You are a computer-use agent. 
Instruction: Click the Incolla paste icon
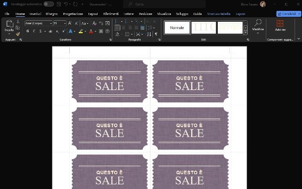(9, 24)
